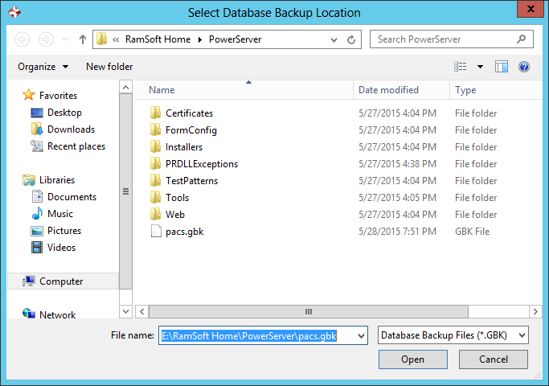
Task: Open the Help question mark icon
Action: point(524,67)
